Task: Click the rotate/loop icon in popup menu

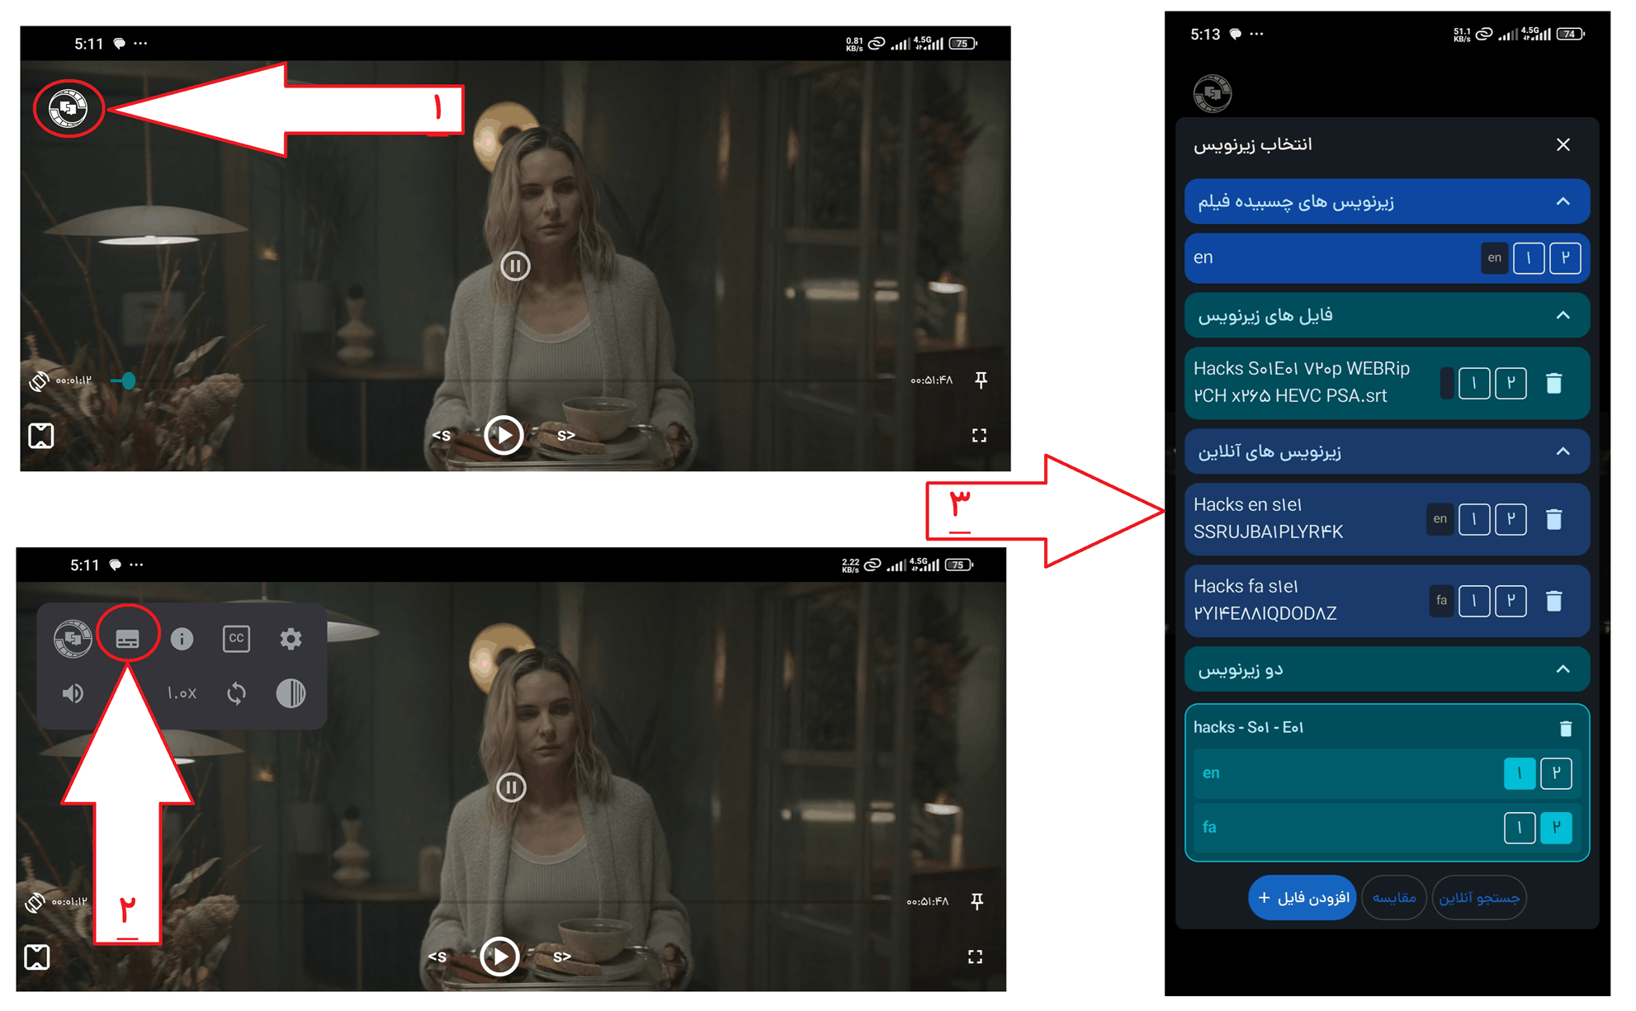Action: pyautogui.click(x=236, y=693)
